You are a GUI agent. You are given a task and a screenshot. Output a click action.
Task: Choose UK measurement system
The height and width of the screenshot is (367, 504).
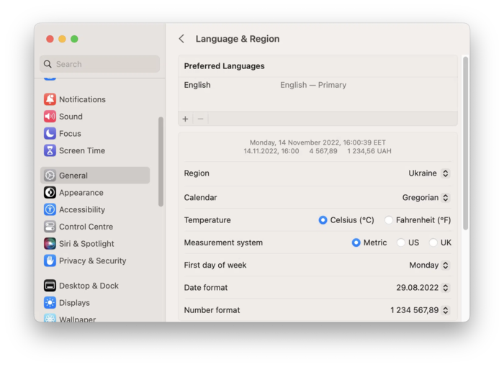[433, 243]
